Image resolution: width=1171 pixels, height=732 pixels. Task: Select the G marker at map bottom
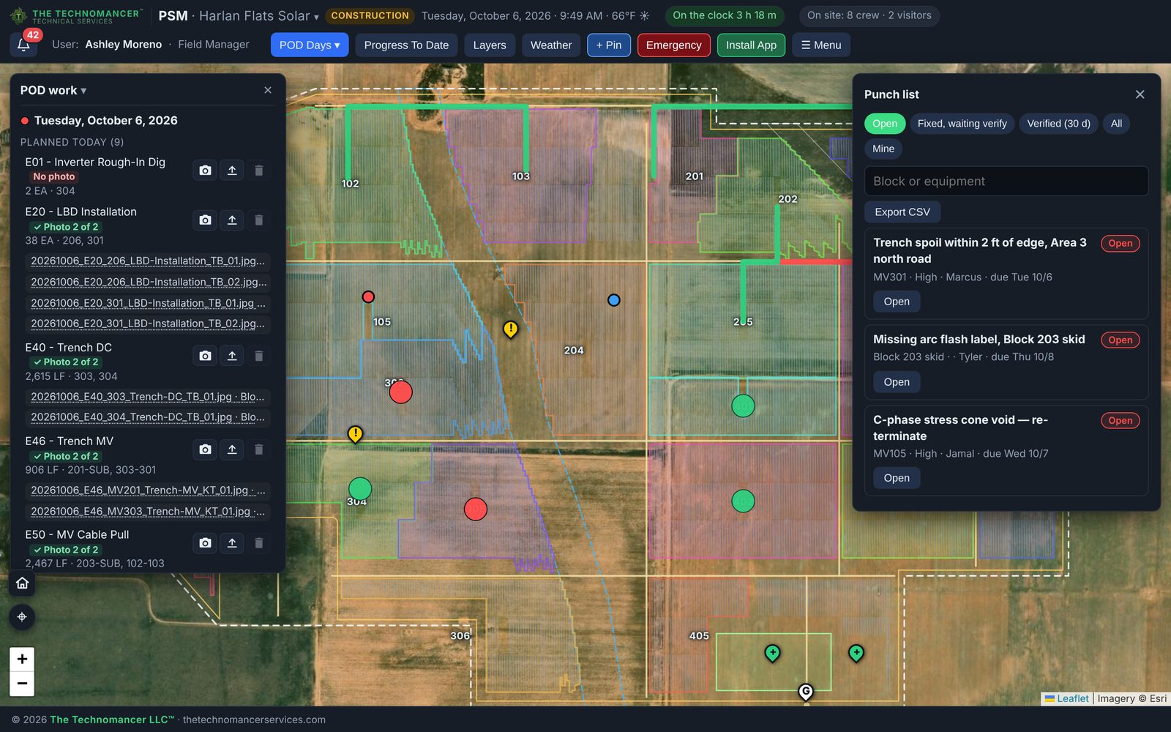click(x=806, y=692)
